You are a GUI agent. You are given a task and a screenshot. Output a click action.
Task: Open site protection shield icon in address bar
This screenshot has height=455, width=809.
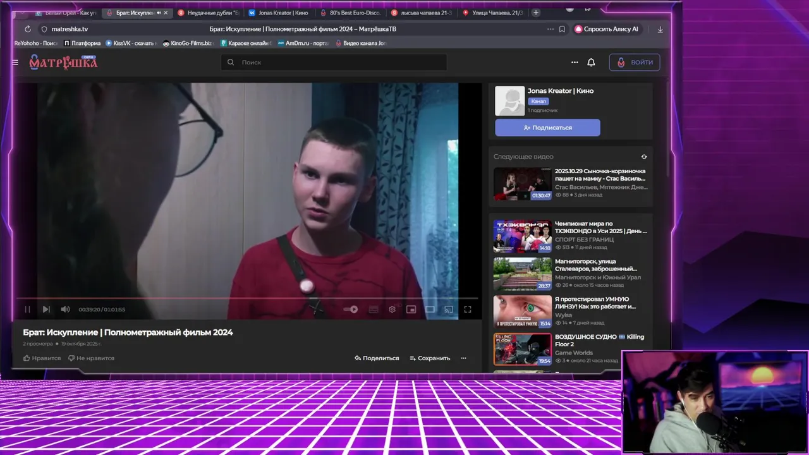coord(44,29)
